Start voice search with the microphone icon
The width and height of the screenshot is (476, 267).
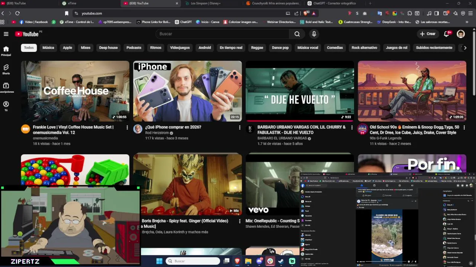tap(314, 34)
